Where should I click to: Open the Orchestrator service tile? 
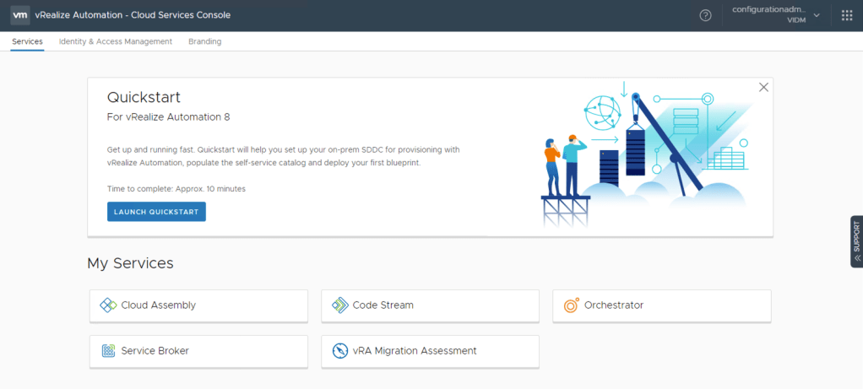click(661, 305)
